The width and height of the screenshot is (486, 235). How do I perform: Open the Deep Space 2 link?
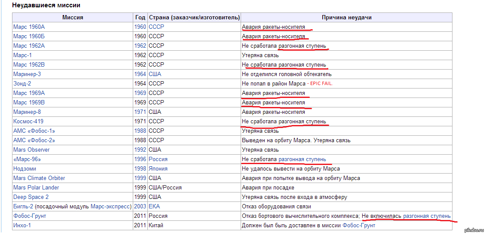(x=31, y=197)
